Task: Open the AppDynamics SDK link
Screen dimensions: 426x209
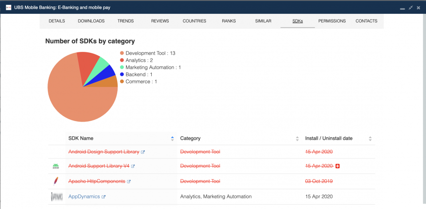Action: (x=84, y=197)
